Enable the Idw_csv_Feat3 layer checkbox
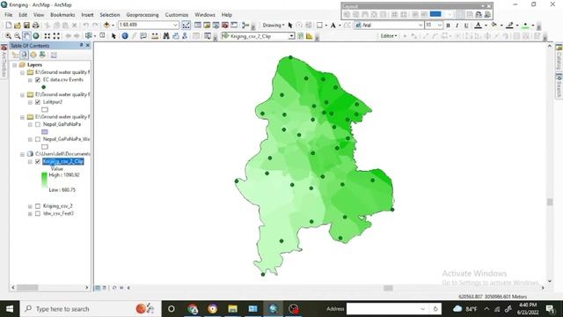Viewport: 563px width, 317px height. tap(38, 213)
